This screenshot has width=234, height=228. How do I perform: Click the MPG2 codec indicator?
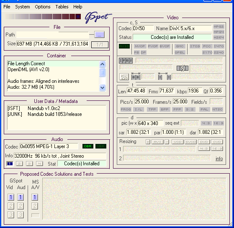[x=219, y=26]
